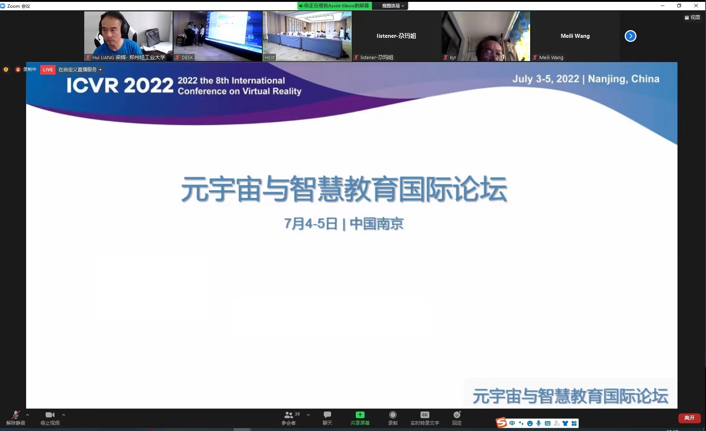
Task: Click the main title 元宇宙与智慧教育国际论坛 on slide
Action: 344,190
